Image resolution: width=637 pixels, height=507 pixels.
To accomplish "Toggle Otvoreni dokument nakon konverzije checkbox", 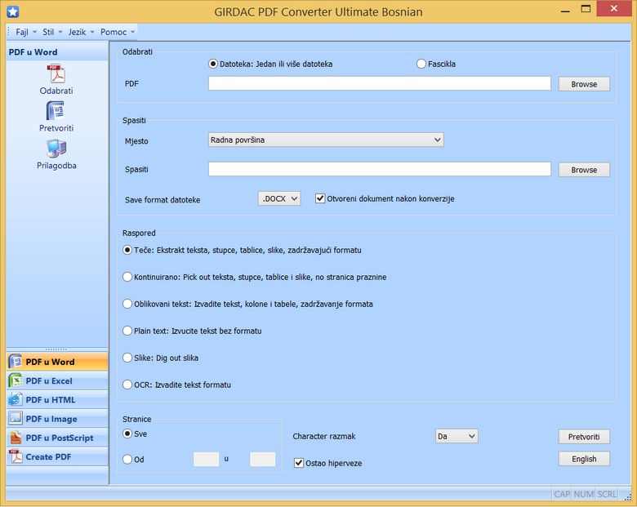I will click(x=320, y=198).
